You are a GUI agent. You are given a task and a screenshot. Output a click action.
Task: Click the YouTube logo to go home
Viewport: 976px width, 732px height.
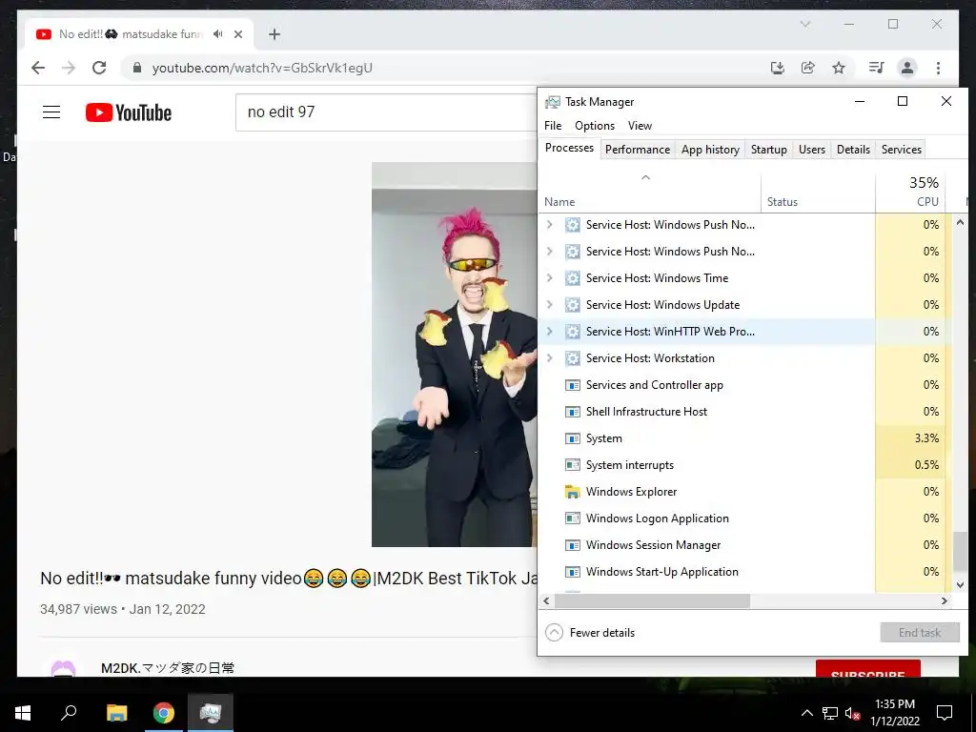pyautogui.click(x=129, y=112)
